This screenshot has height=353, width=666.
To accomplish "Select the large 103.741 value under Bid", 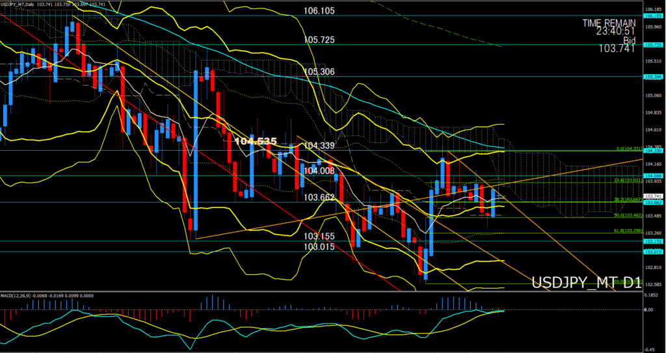I will (x=617, y=49).
